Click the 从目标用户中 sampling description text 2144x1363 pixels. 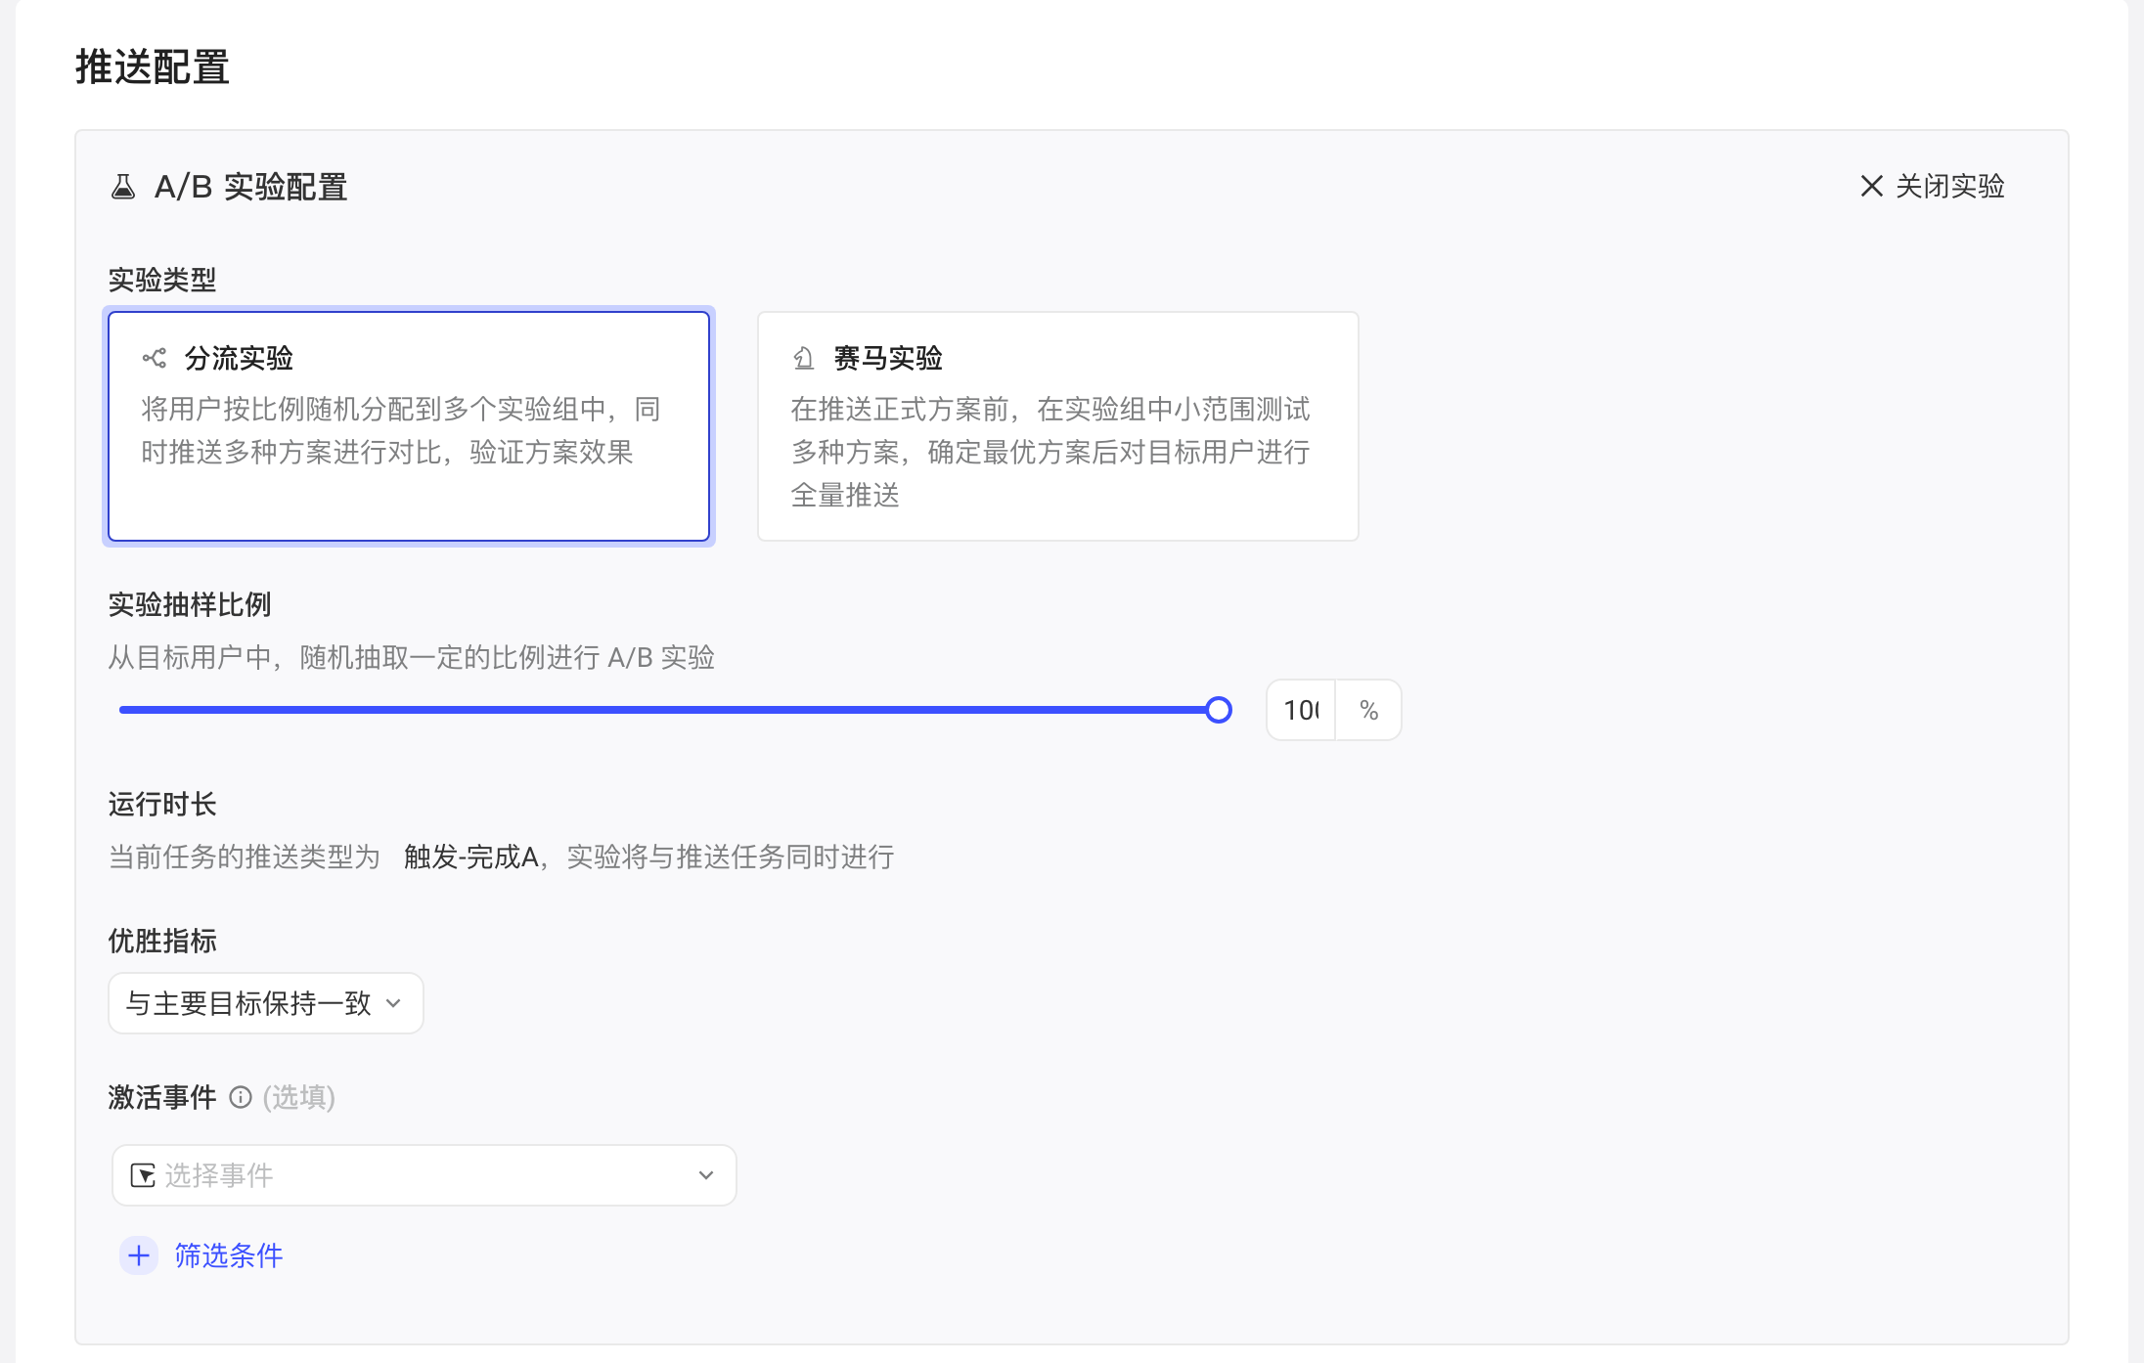point(412,657)
